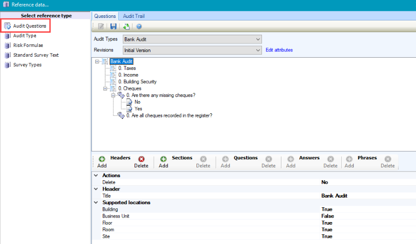The height and width of the screenshot is (244, 416).
Task: Click the Save icon in the toolbar
Action: [x=113, y=26]
